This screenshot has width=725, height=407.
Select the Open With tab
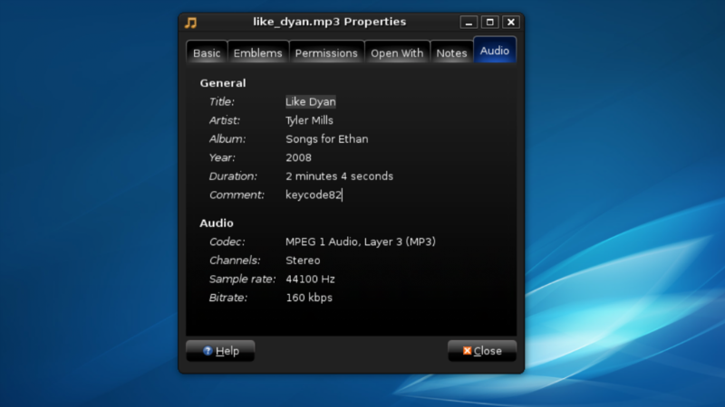pyautogui.click(x=397, y=53)
